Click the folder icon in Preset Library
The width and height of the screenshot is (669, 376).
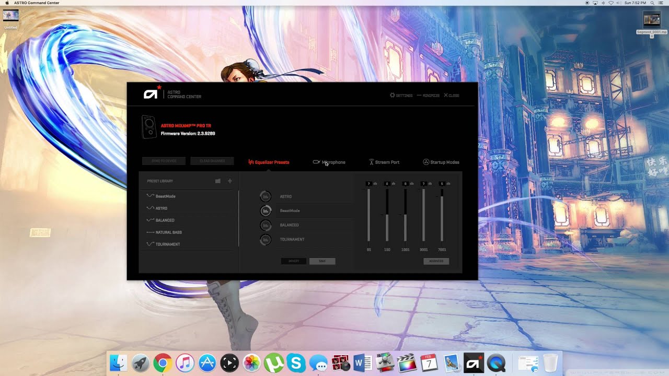218,181
